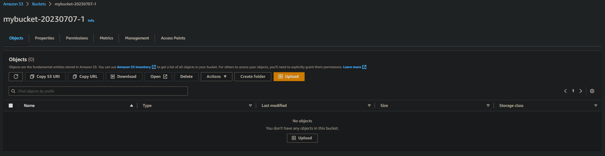Screen dimensions: 605x156
Task: Open the Metrics tab
Action: [106, 38]
